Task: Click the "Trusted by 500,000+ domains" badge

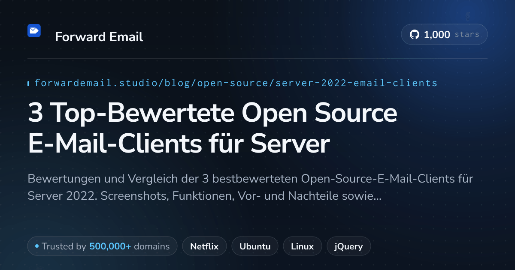Action: pyautogui.click(x=102, y=246)
